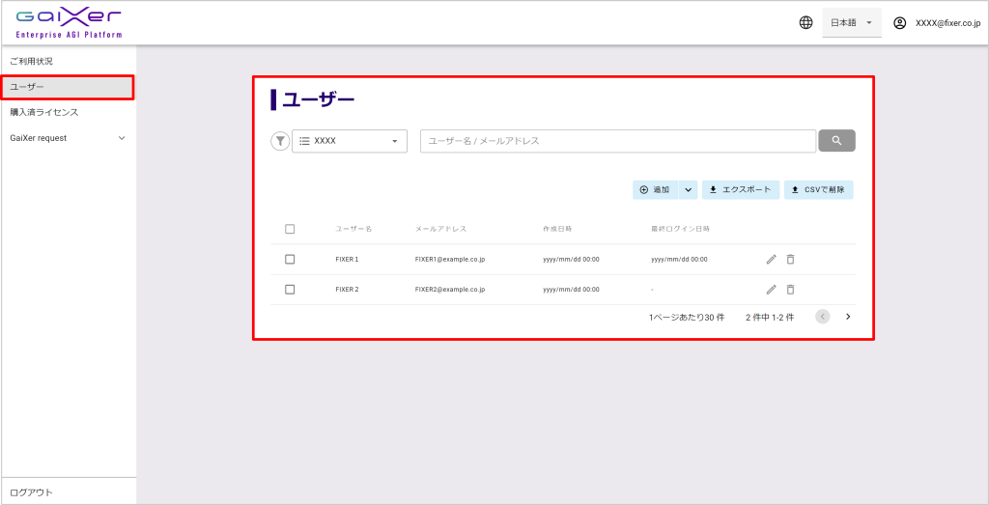Click the エクスポート button
This screenshot has height=505, width=989.
click(740, 190)
